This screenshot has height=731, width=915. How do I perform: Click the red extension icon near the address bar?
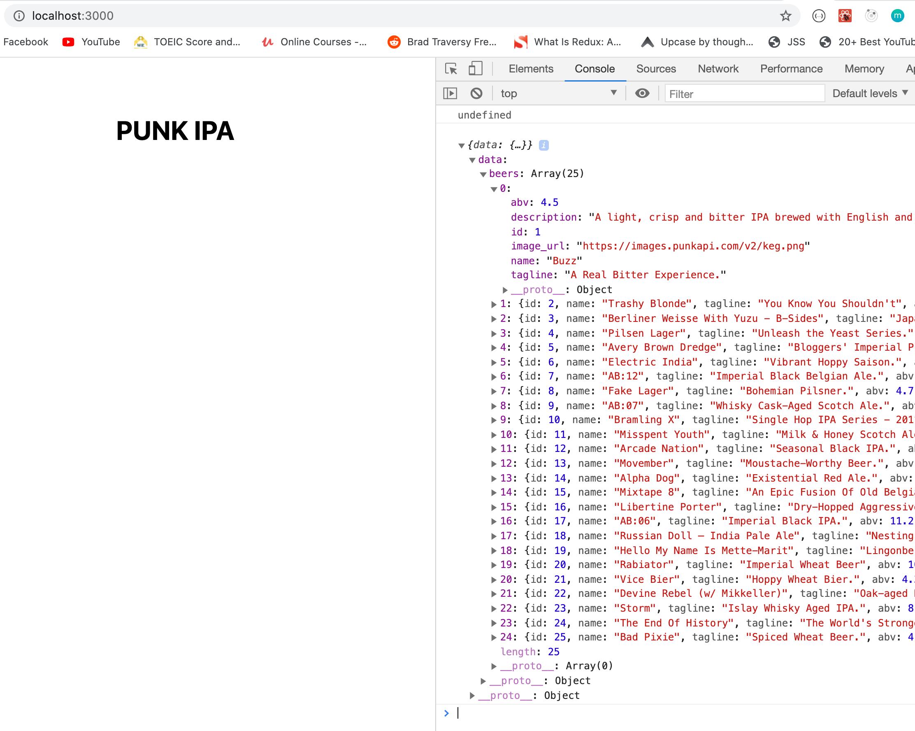tap(845, 16)
